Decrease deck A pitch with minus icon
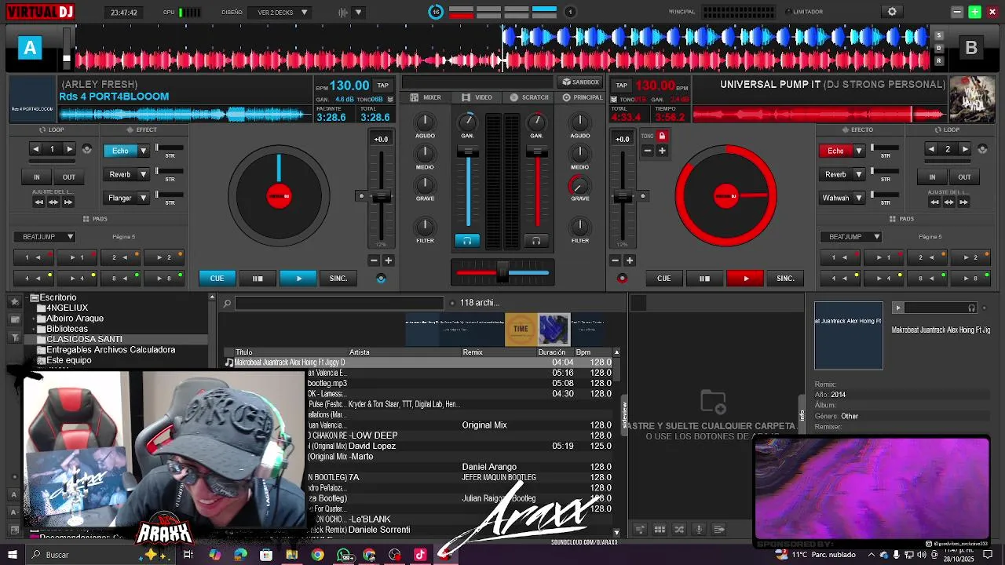 [x=374, y=261]
